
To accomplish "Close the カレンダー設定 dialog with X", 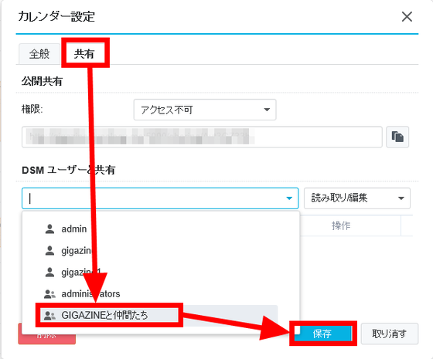I will pyautogui.click(x=407, y=17).
